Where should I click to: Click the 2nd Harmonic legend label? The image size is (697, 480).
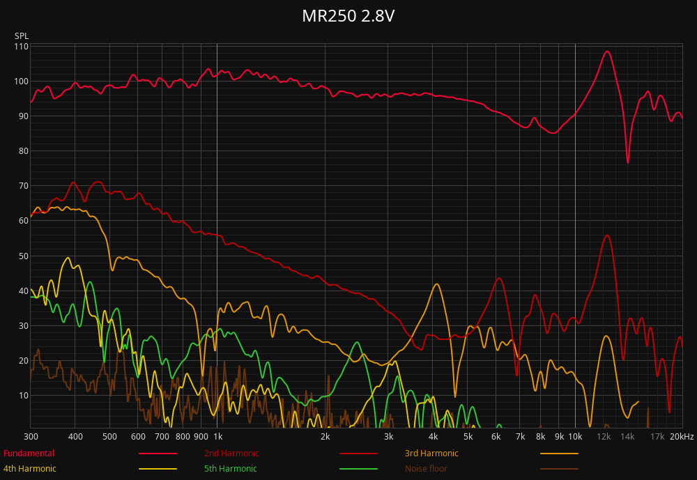tap(231, 454)
